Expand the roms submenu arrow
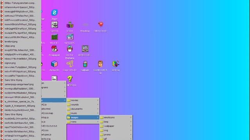Screen dimensions: 250x140 (98, 122)
